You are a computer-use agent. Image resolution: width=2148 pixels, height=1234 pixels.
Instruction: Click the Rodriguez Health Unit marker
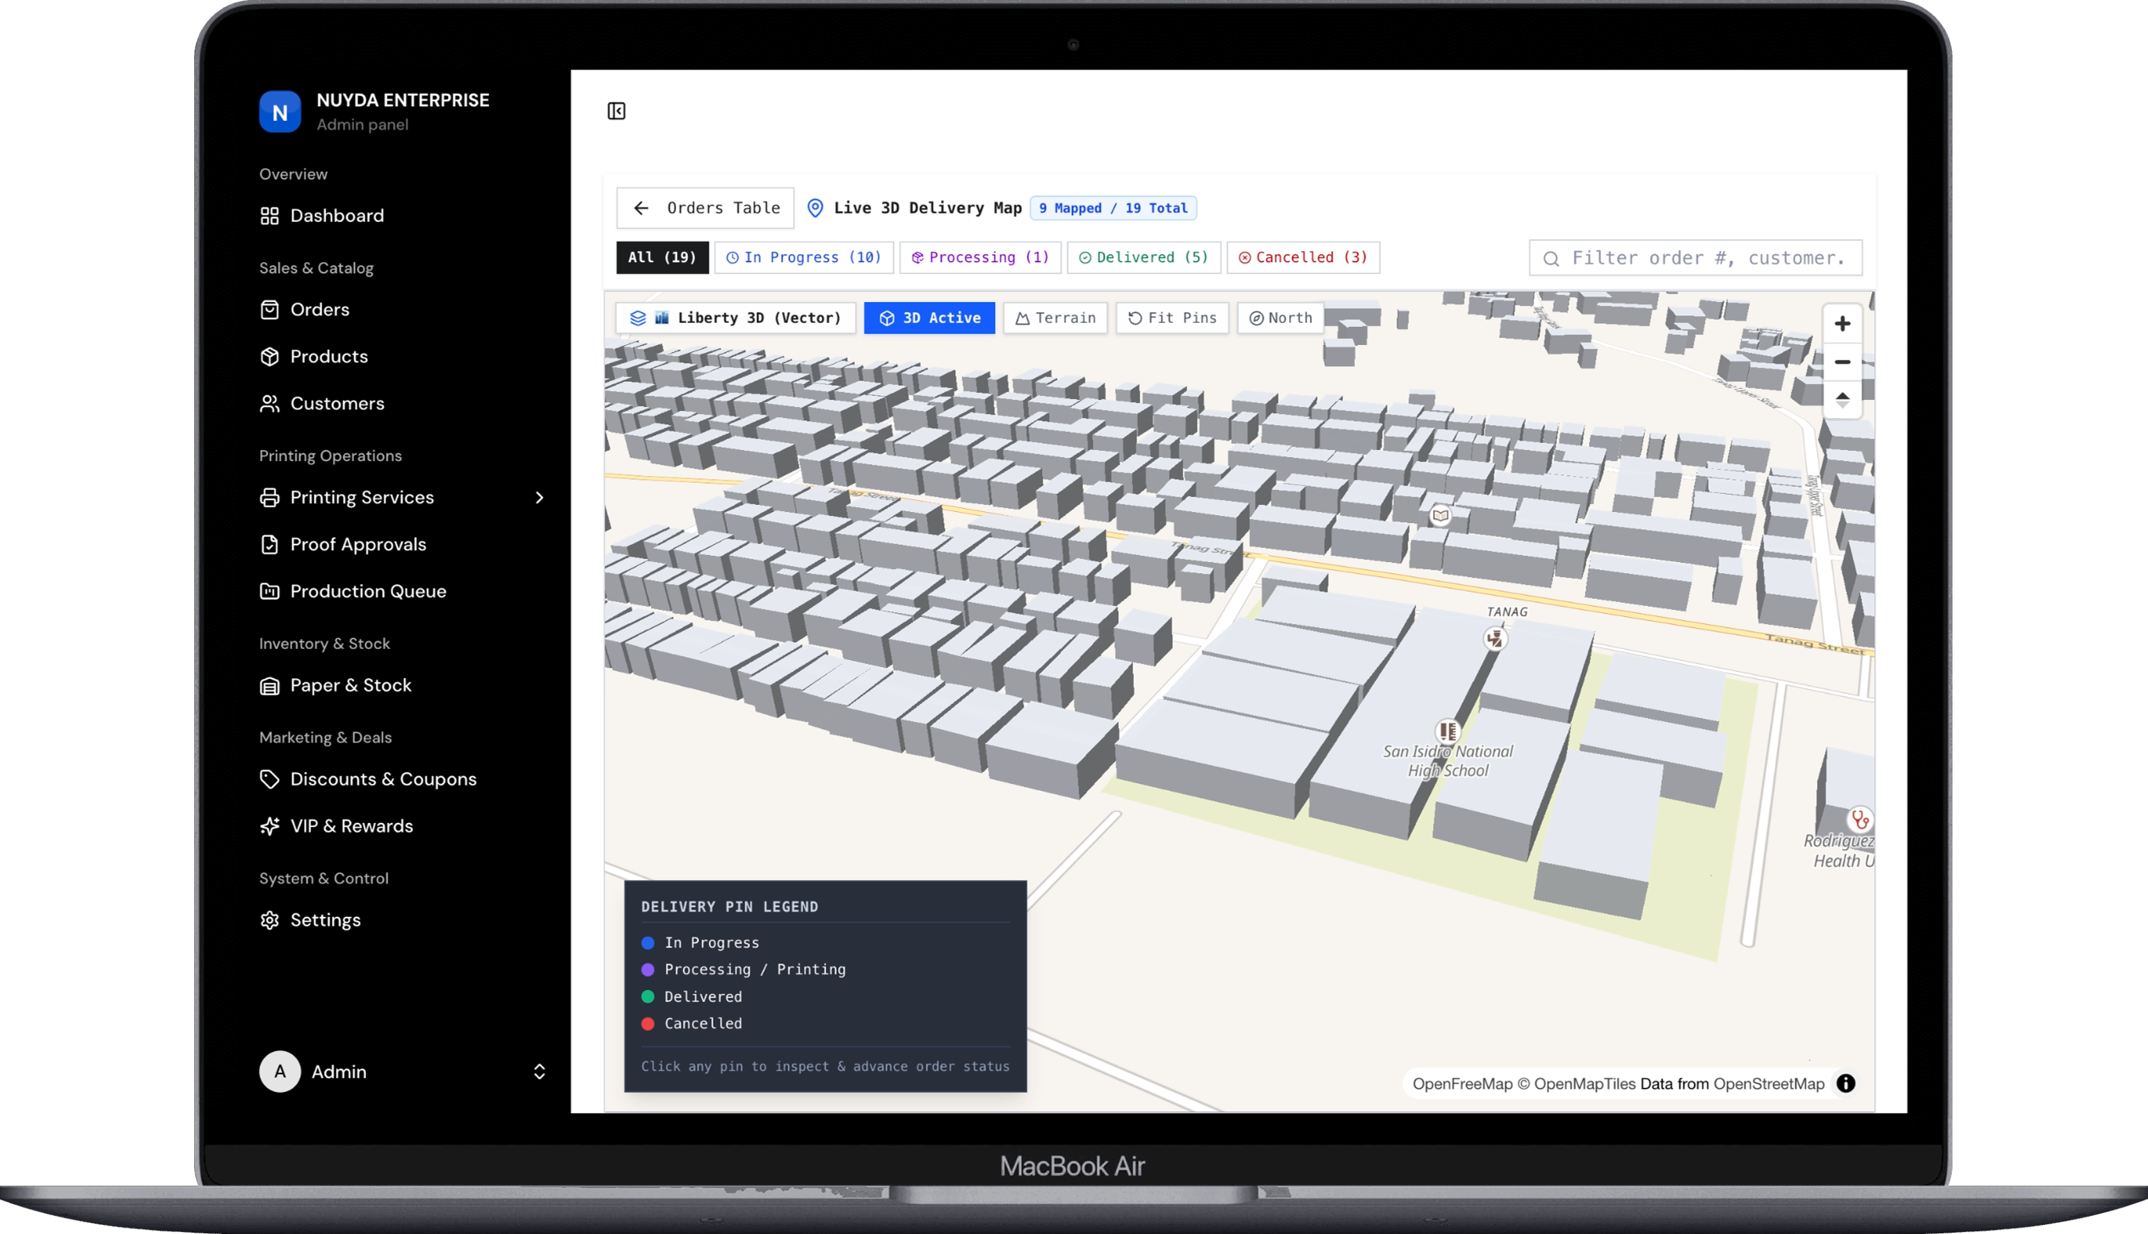point(1859,819)
